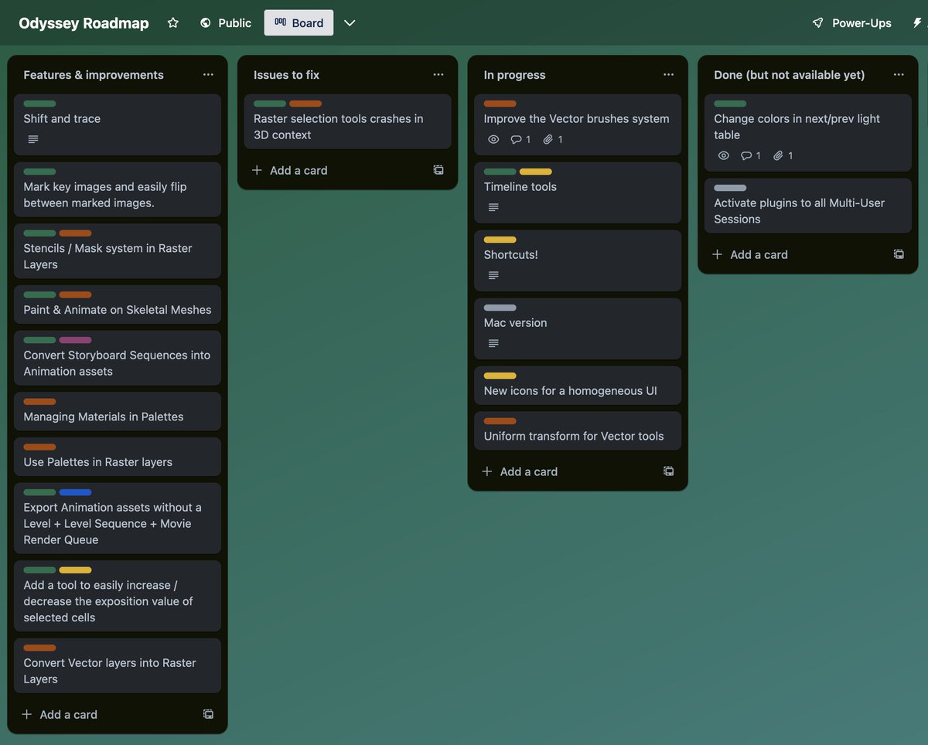Star the Odyssey Roadmap board
Image resolution: width=928 pixels, height=745 pixels.
pyautogui.click(x=173, y=23)
